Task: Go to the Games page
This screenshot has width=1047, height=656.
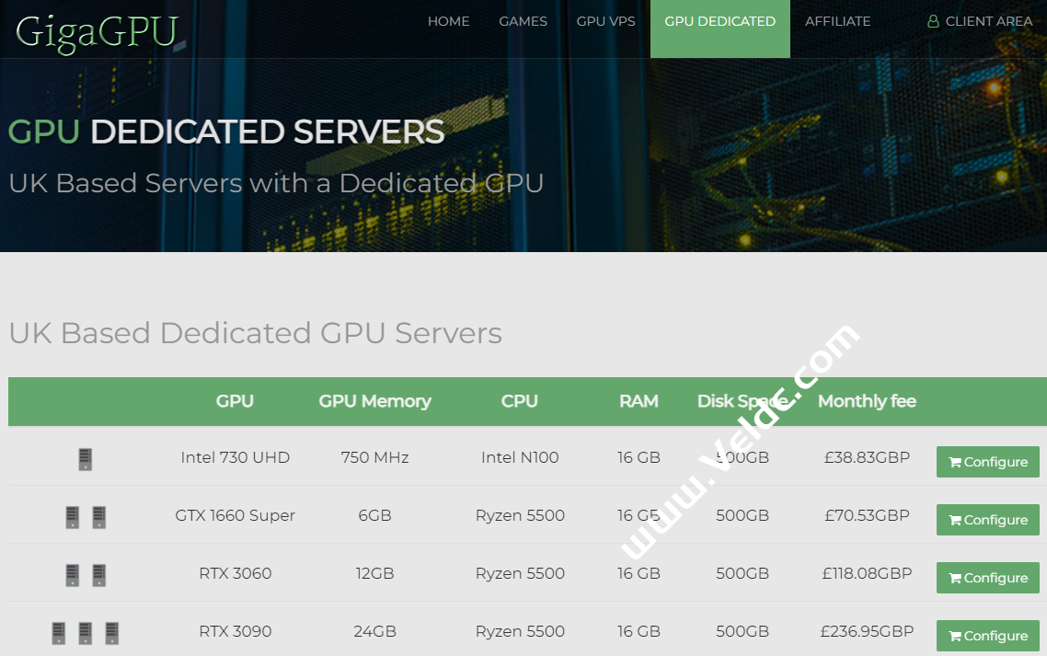Action: point(523,21)
